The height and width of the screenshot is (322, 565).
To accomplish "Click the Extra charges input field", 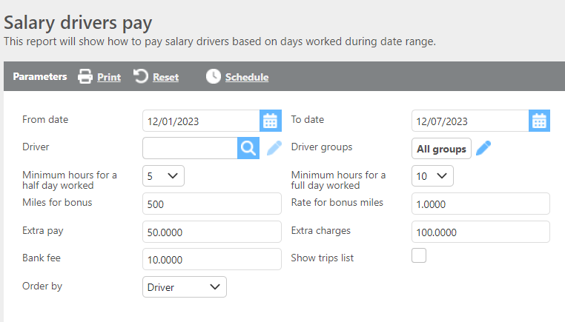I will pyautogui.click(x=480, y=232).
